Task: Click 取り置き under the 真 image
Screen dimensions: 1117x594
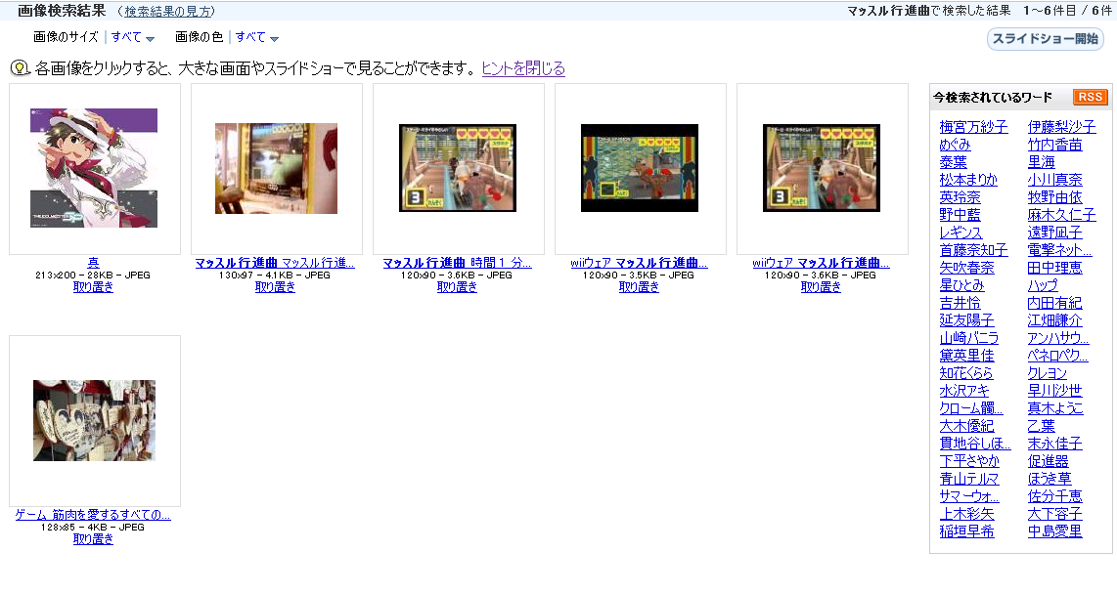Action: point(93,286)
